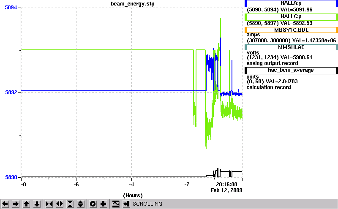Select the HALLC:p curve legend entry
This screenshot has height=209, width=338.
pyautogui.click(x=291, y=17)
